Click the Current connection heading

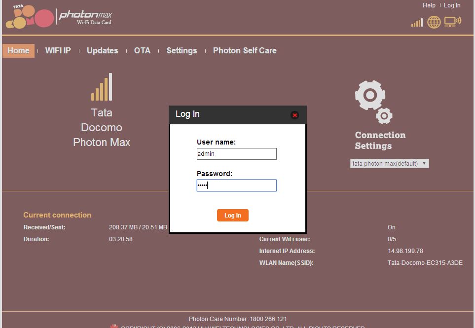pos(57,215)
